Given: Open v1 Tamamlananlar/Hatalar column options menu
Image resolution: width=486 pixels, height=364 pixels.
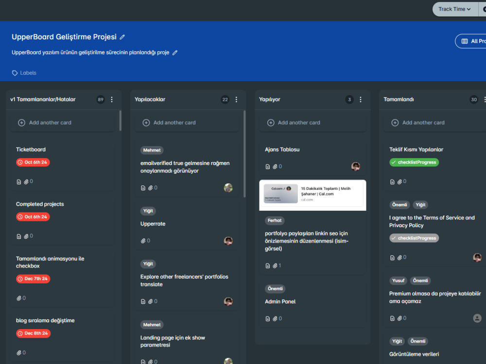Looking at the screenshot, I should [112, 99].
